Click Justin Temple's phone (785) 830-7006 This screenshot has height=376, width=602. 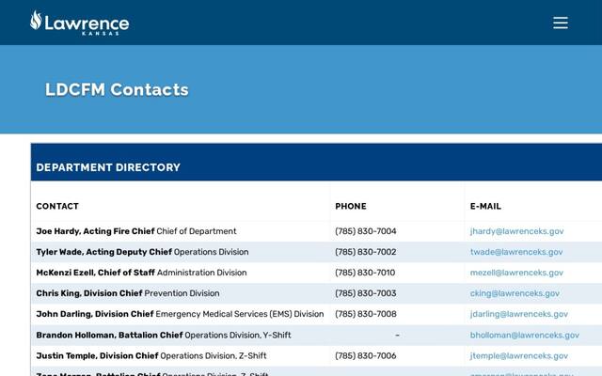366,356
